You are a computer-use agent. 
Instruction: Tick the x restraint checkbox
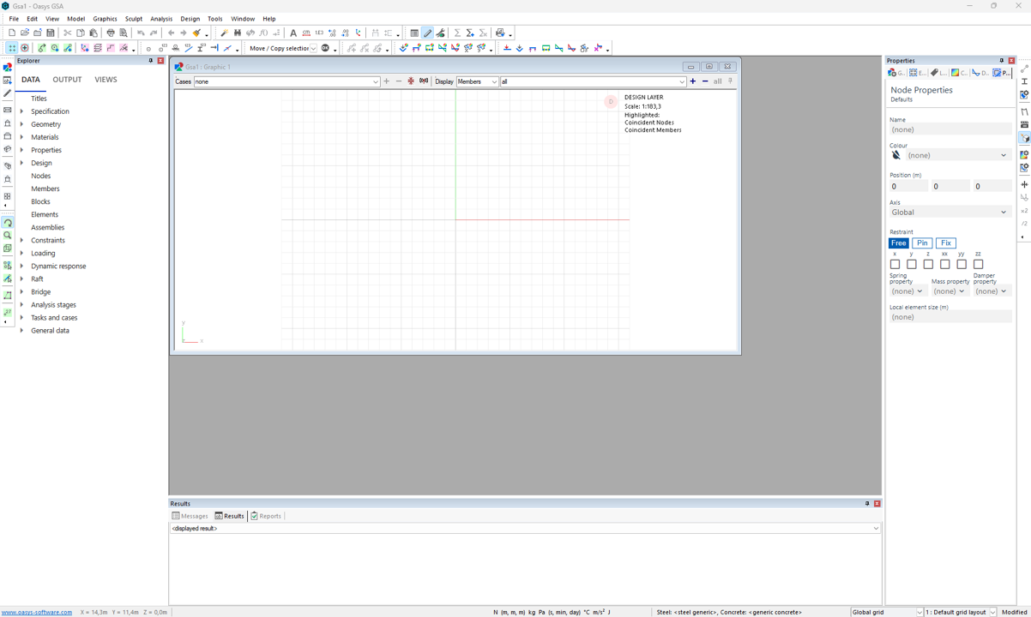[x=895, y=265]
